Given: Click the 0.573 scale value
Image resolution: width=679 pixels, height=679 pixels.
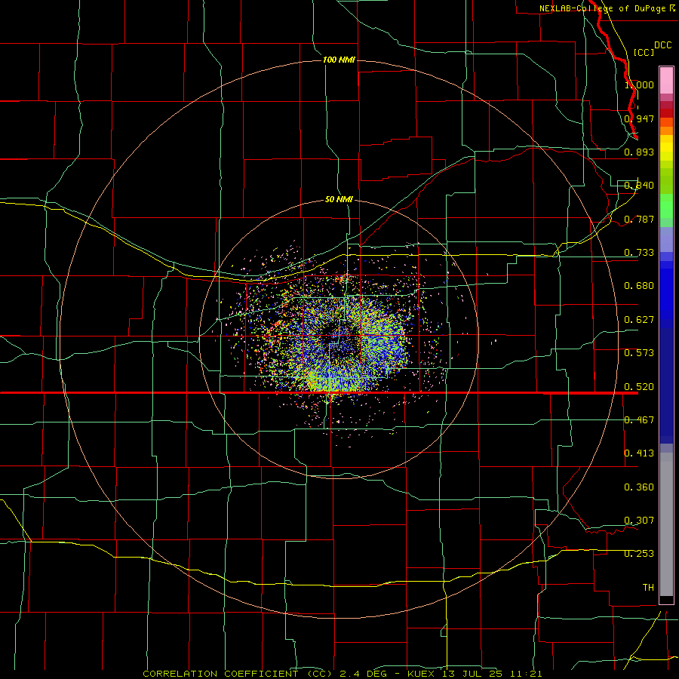Looking at the screenshot, I should (639, 353).
